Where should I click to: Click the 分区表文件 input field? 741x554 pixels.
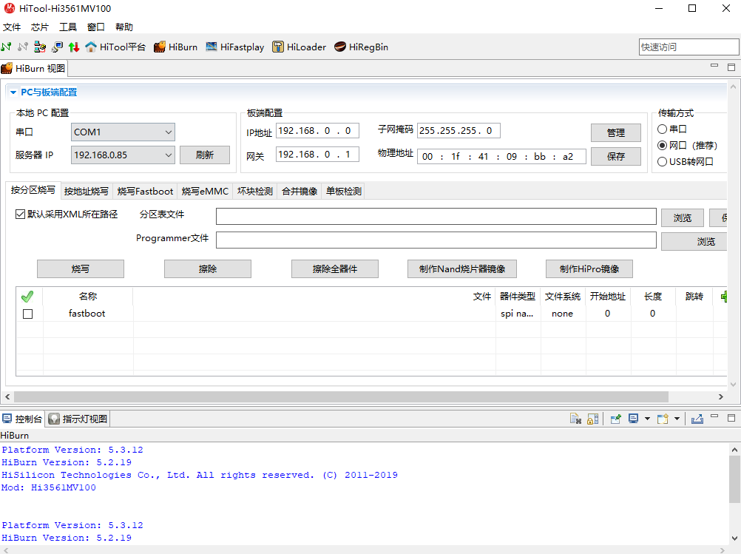click(436, 216)
